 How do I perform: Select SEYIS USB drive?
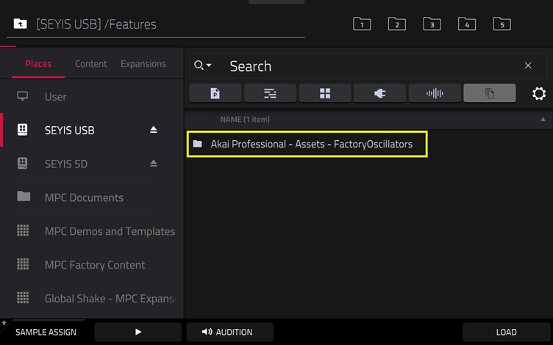(x=92, y=130)
